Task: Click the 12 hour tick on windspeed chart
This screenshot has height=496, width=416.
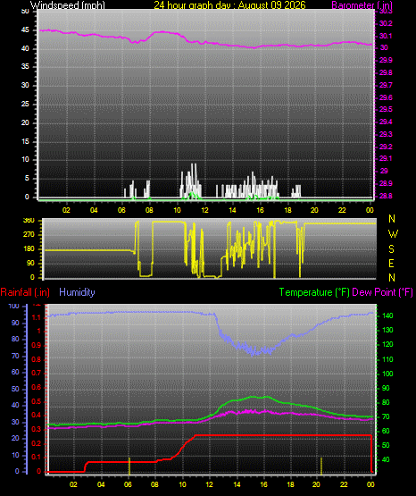Action: [204, 210]
